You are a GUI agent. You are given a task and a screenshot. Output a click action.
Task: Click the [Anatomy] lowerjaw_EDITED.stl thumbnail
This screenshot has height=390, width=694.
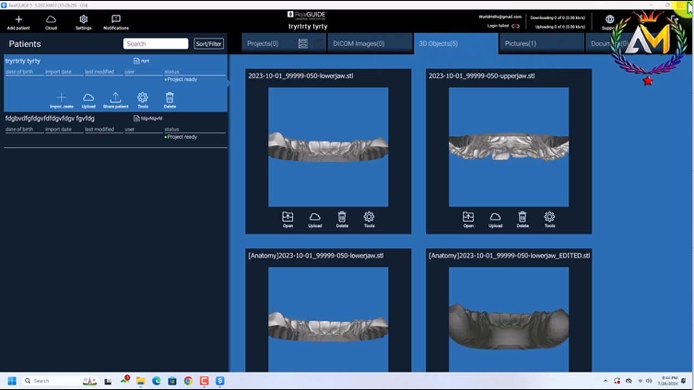(509, 319)
